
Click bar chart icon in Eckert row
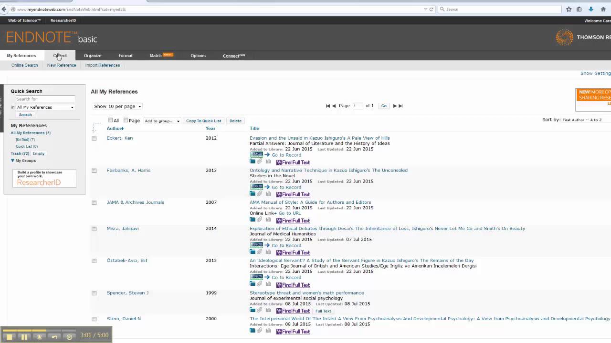point(268,162)
